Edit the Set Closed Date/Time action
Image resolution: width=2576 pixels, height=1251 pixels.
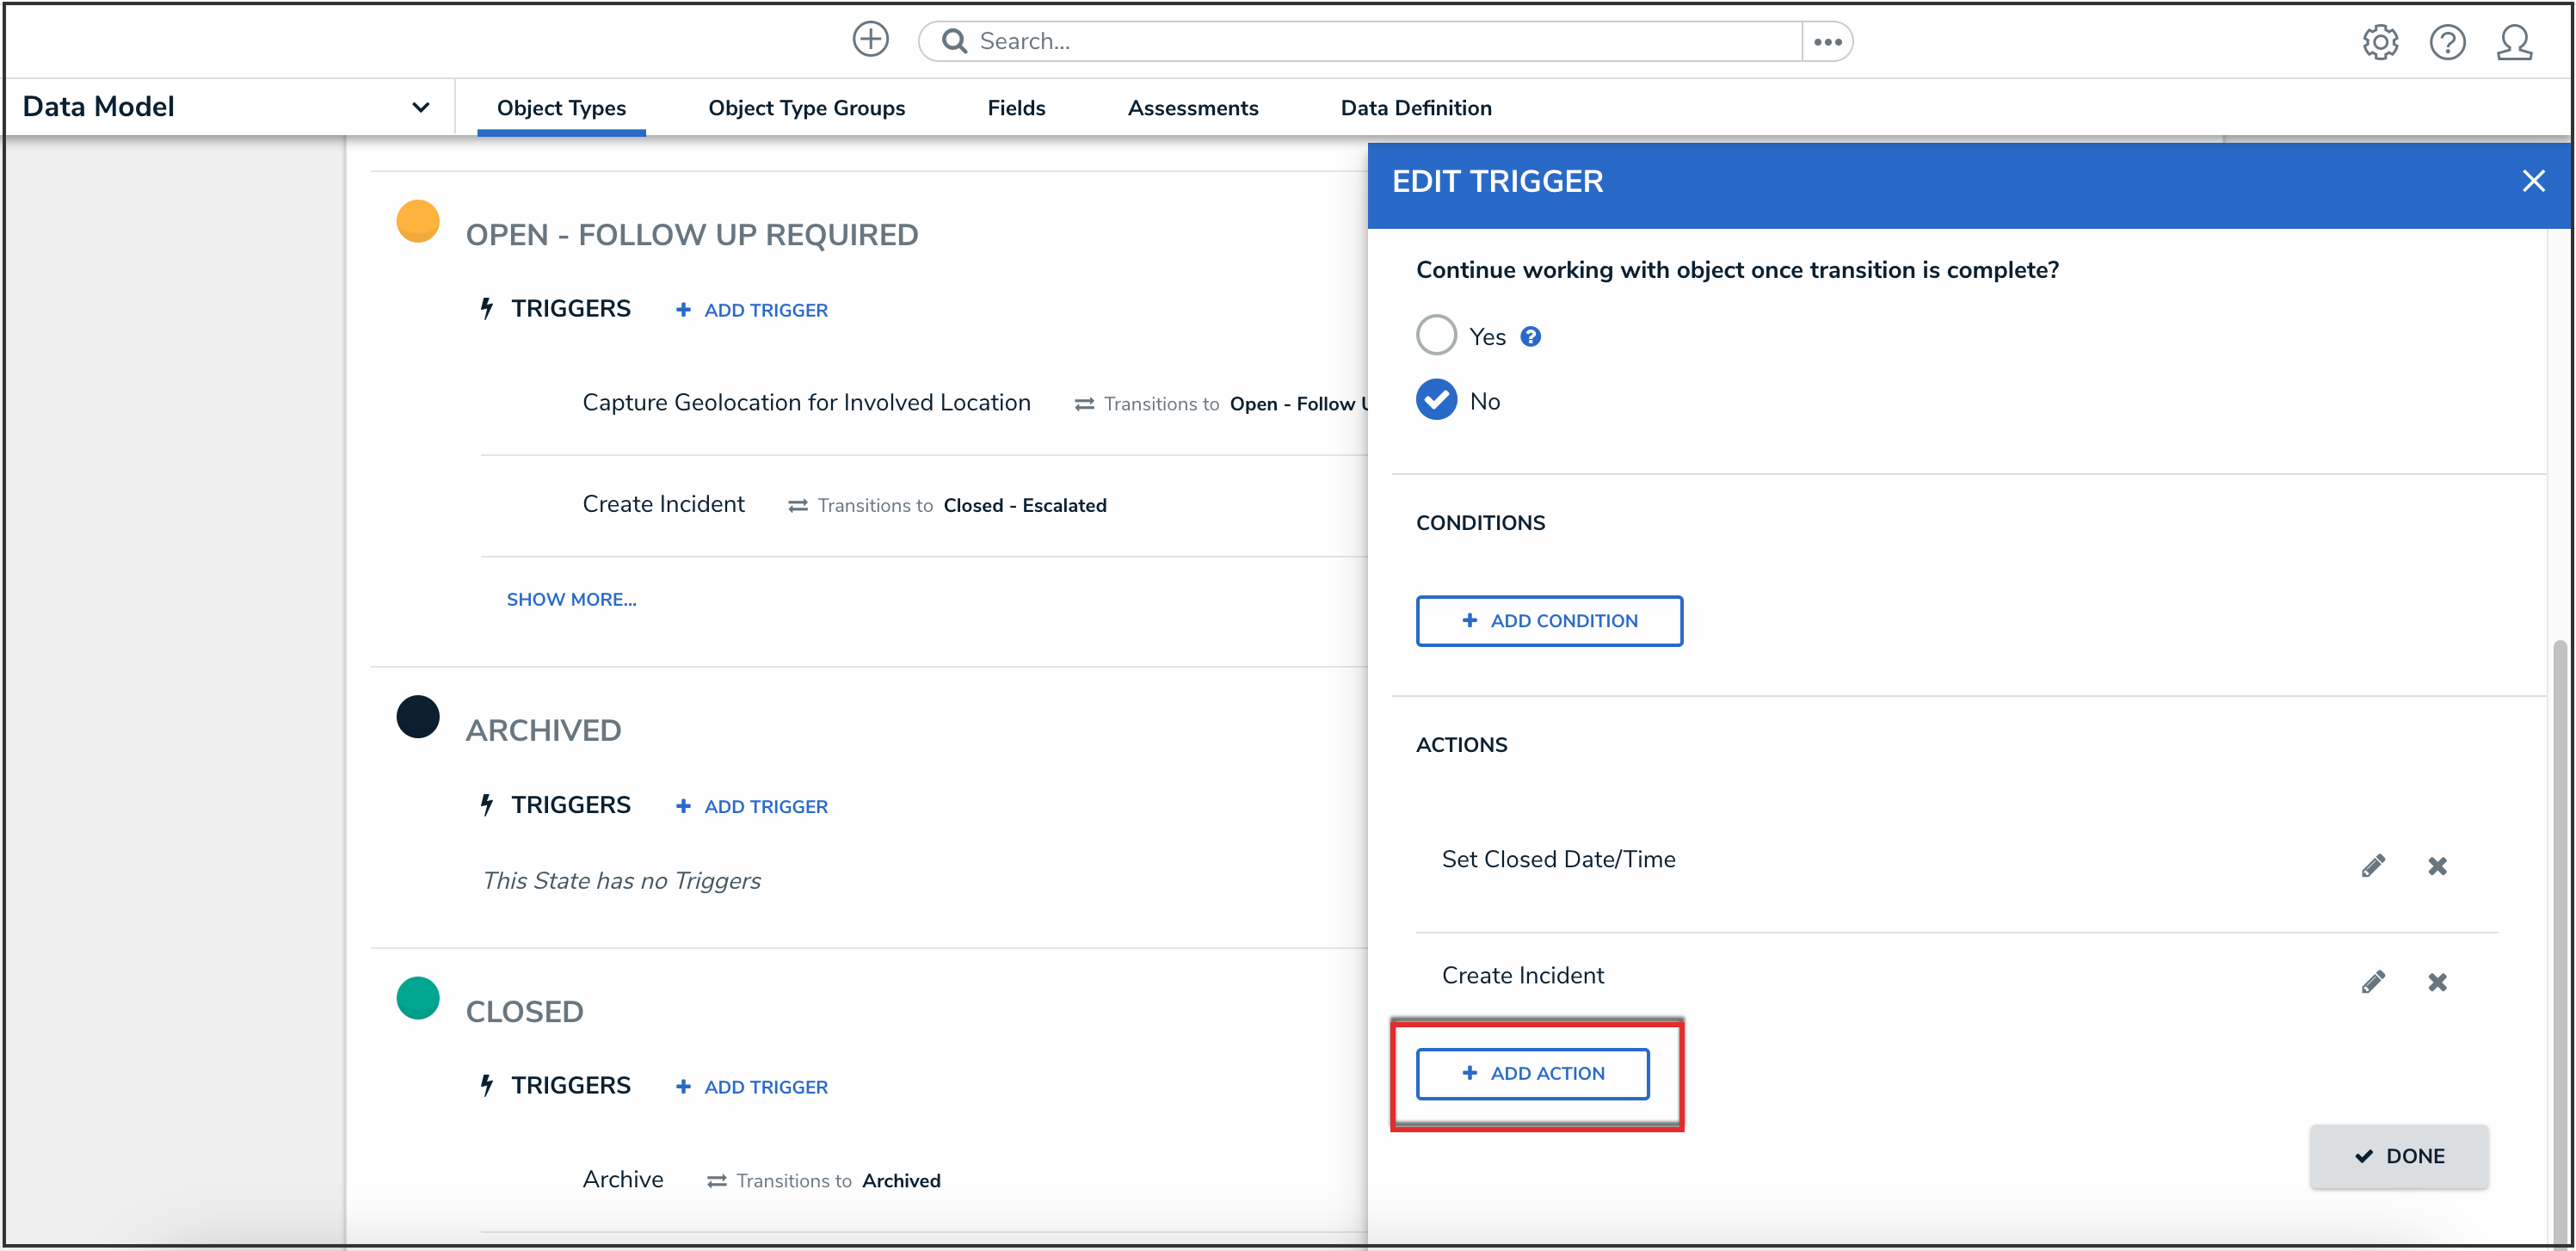coord(2373,865)
